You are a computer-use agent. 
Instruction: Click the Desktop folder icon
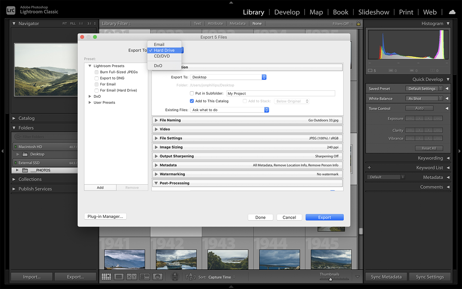[x=25, y=154]
